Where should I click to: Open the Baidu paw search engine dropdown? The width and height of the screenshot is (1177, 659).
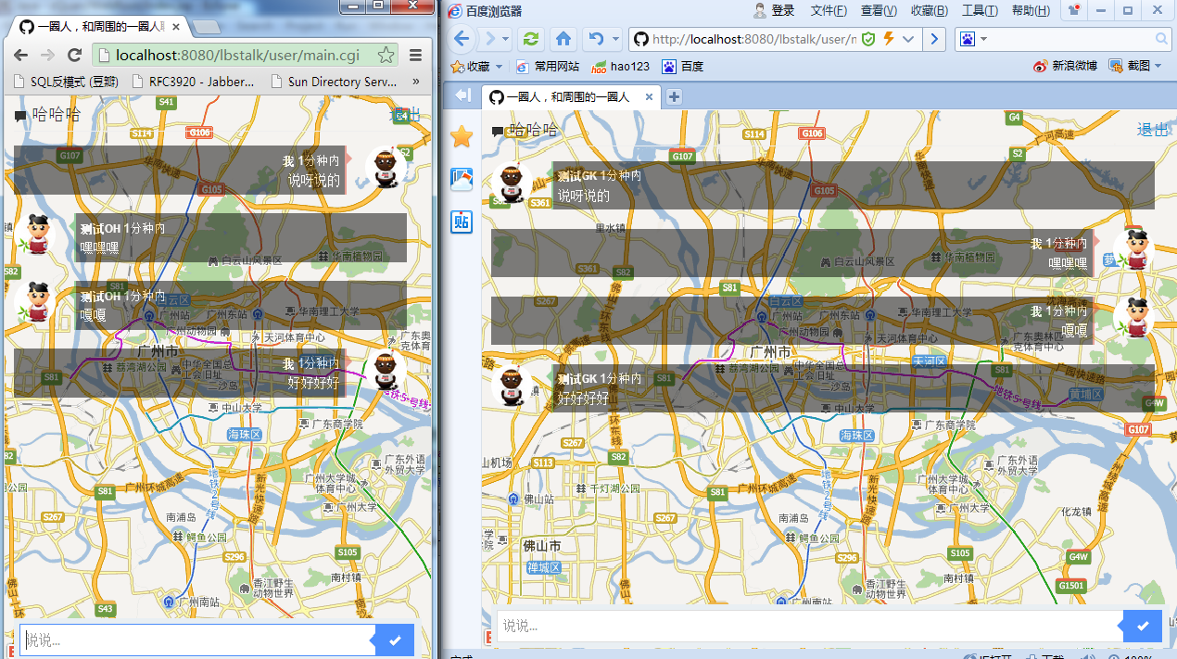[x=972, y=39]
